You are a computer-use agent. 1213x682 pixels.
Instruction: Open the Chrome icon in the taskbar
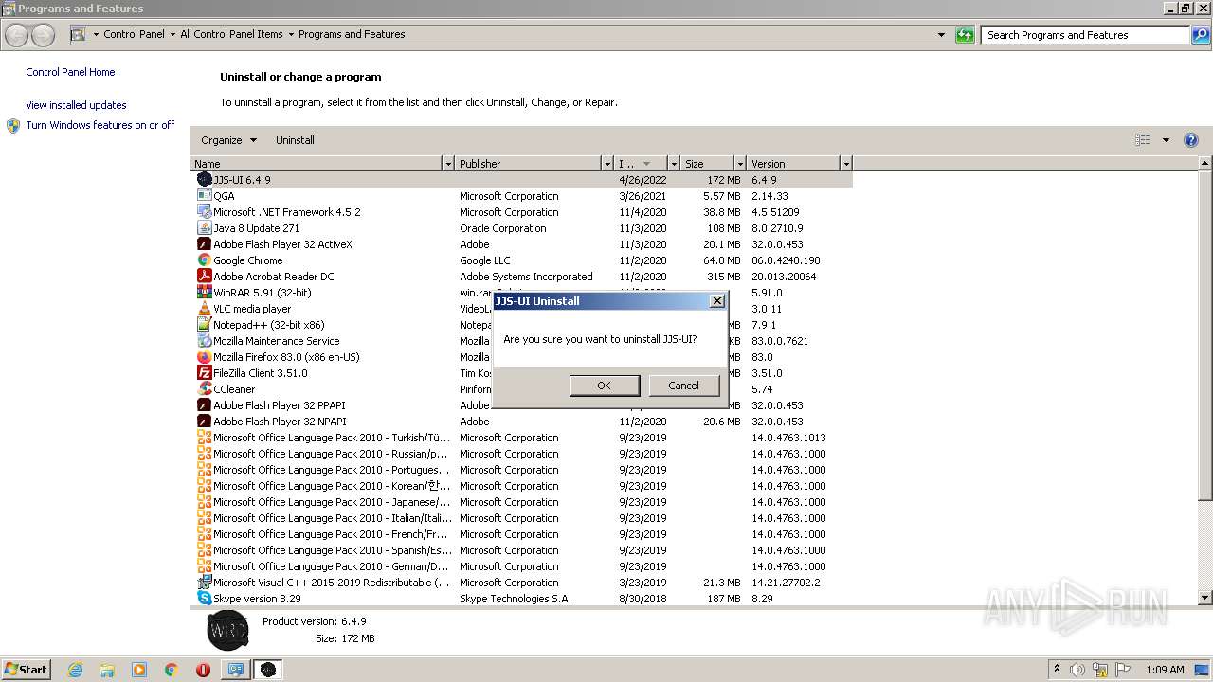click(172, 670)
